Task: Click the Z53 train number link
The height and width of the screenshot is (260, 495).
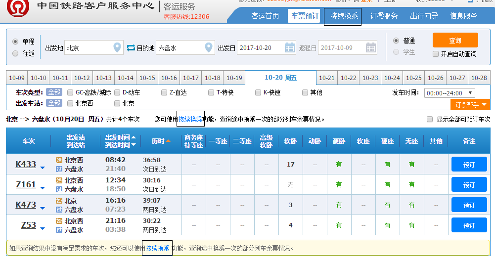Action: coord(29,225)
